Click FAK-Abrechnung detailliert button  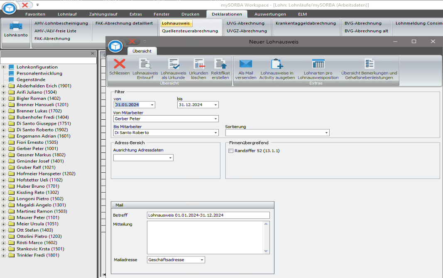coord(124,23)
